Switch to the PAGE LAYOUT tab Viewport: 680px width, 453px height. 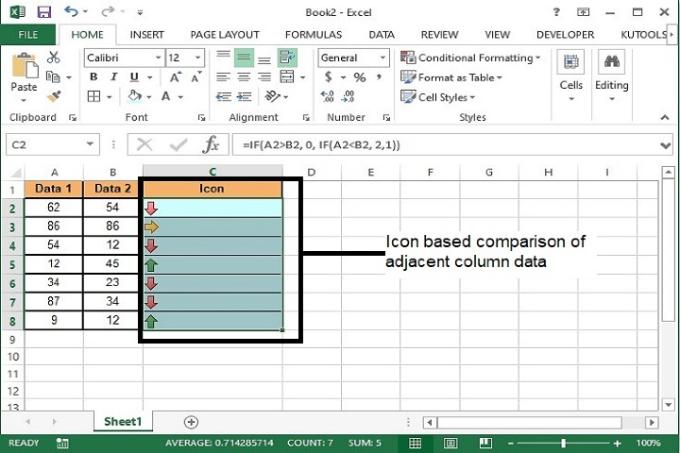coord(225,35)
